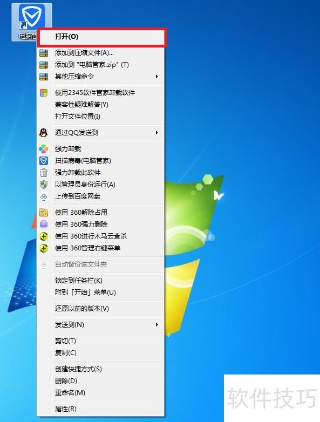Select 使用2345软件管家卸载软件
The image size is (320, 422).
(x=101, y=93)
